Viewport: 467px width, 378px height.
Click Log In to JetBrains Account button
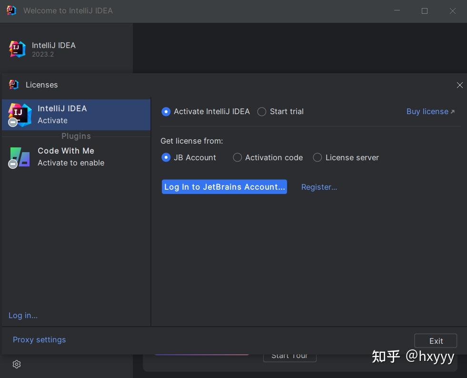pyautogui.click(x=224, y=187)
